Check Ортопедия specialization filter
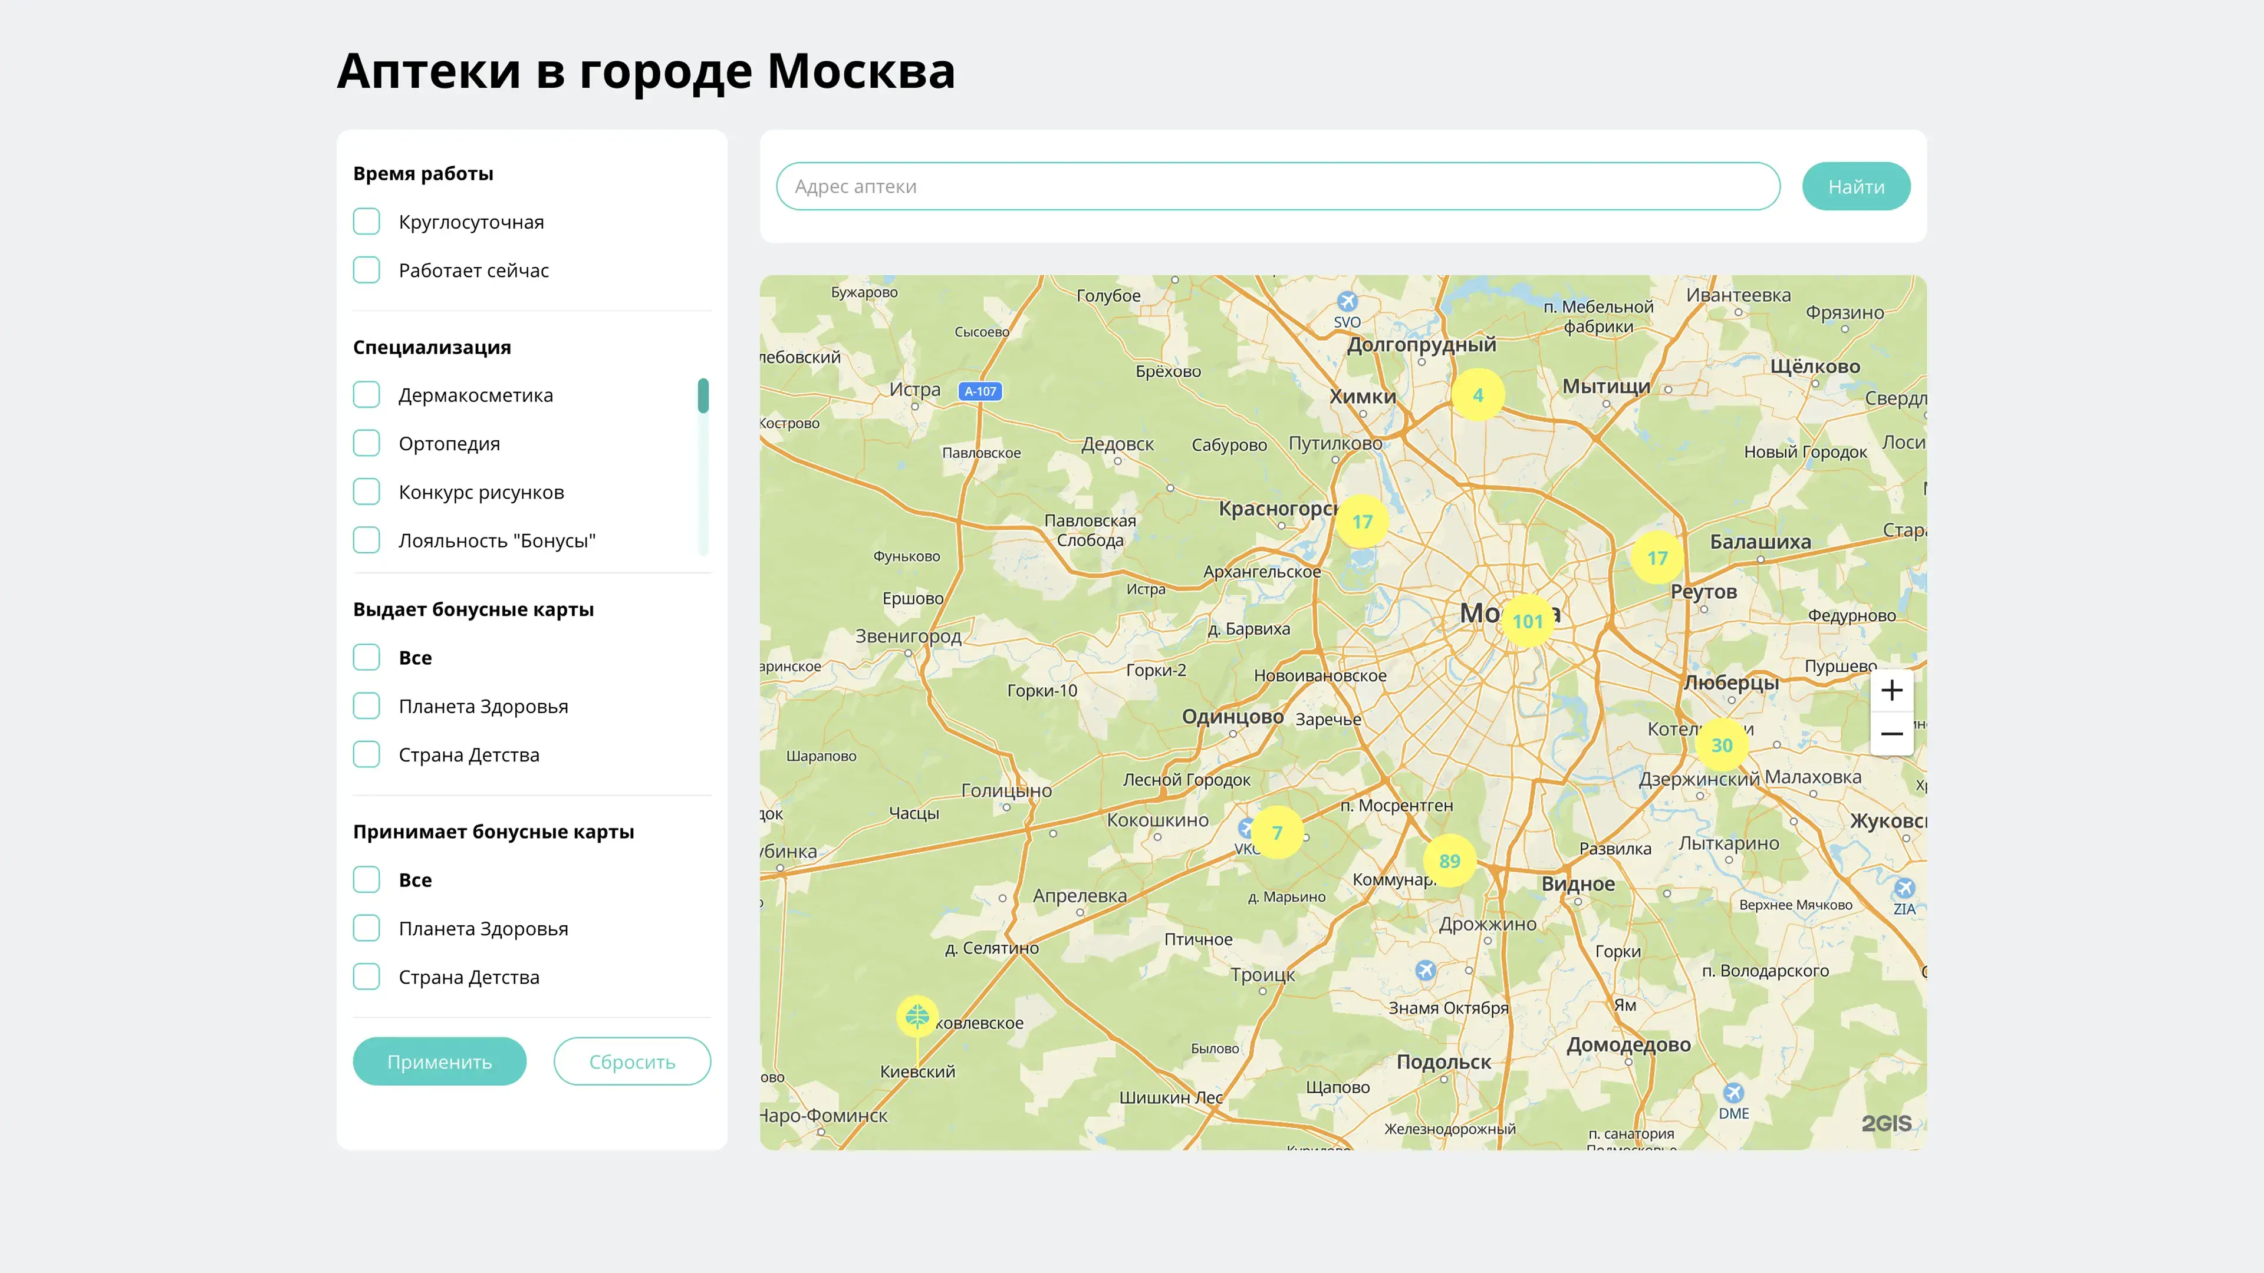This screenshot has width=2264, height=1273. 367,443
